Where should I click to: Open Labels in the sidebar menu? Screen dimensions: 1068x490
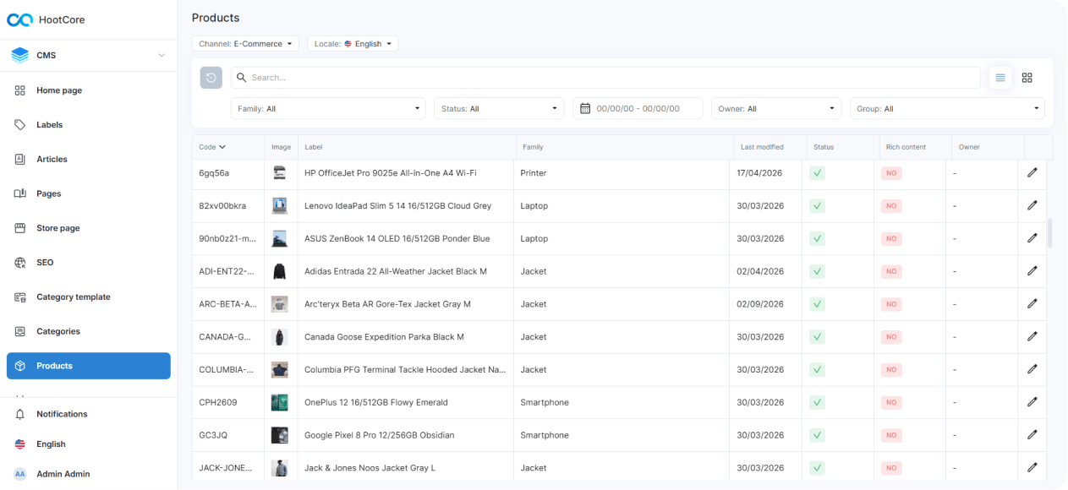(89, 125)
